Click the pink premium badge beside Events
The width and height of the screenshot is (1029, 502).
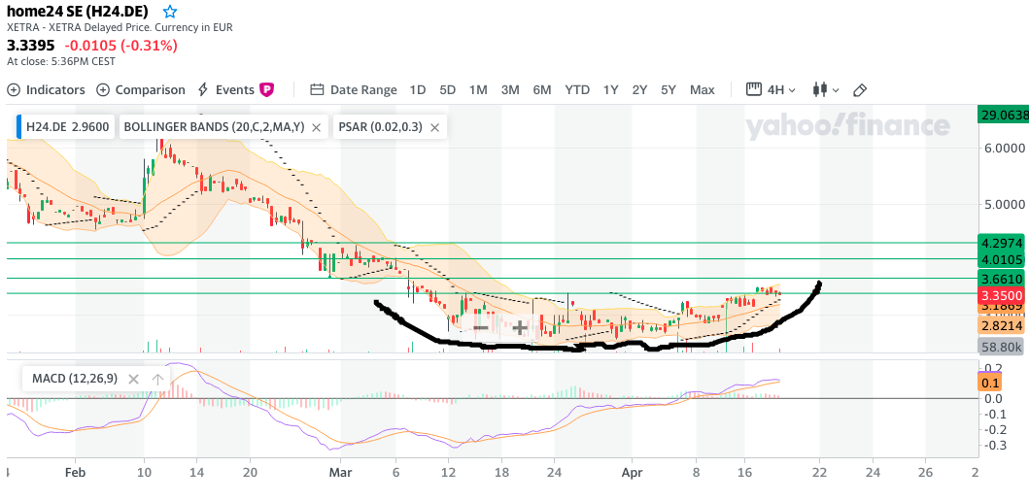[x=266, y=90]
